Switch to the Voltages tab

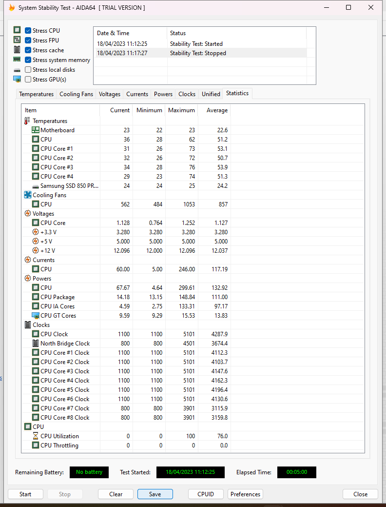pyautogui.click(x=110, y=94)
